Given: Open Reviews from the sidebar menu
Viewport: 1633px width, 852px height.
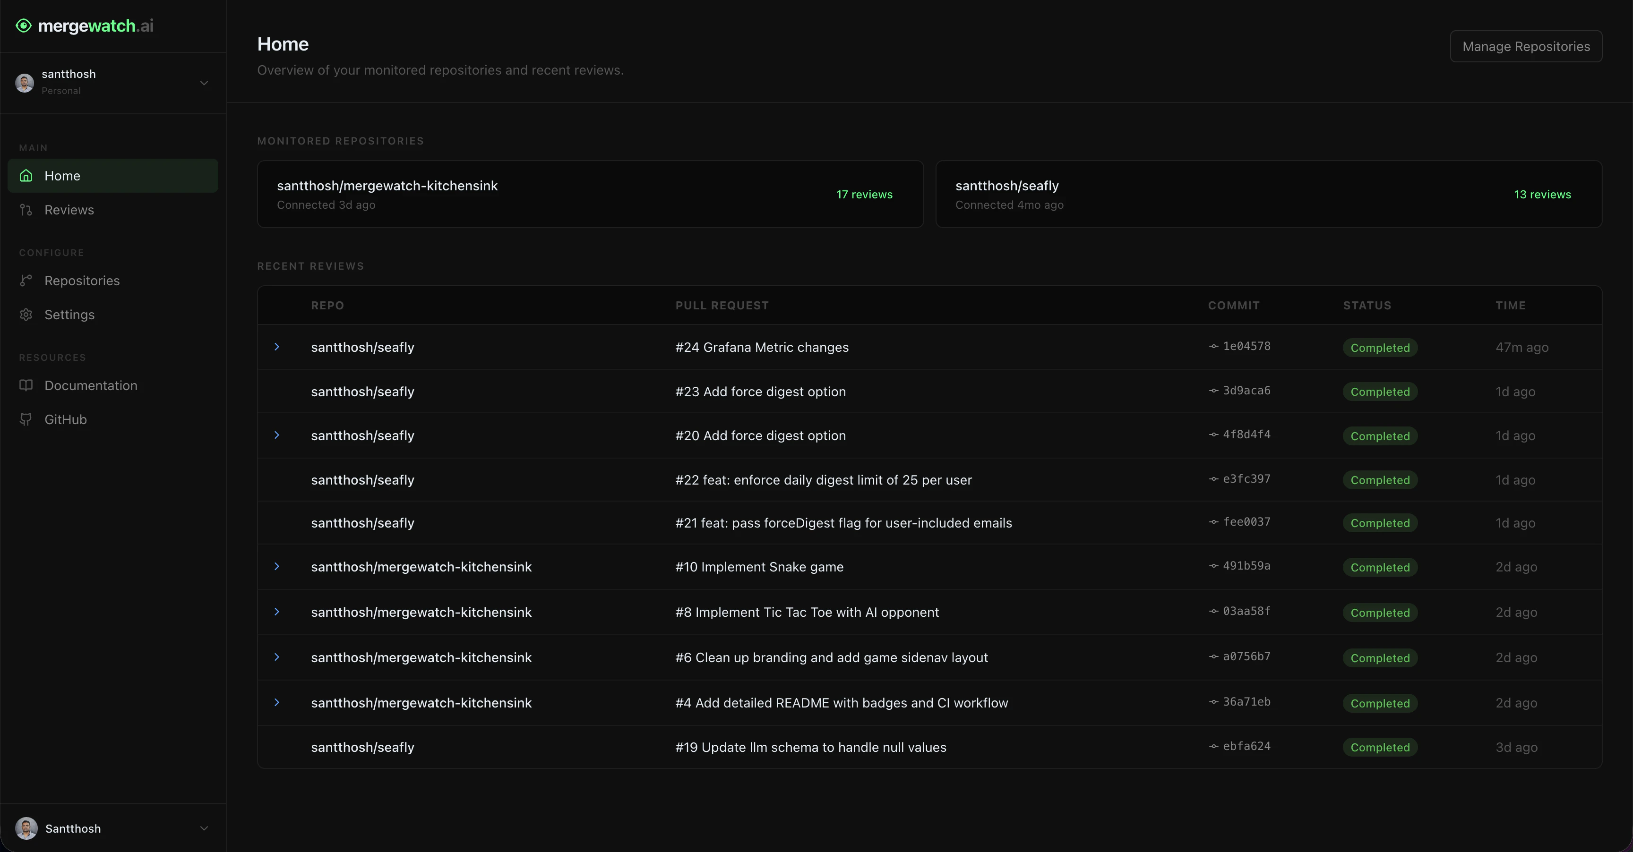Looking at the screenshot, I should point(70,210).
